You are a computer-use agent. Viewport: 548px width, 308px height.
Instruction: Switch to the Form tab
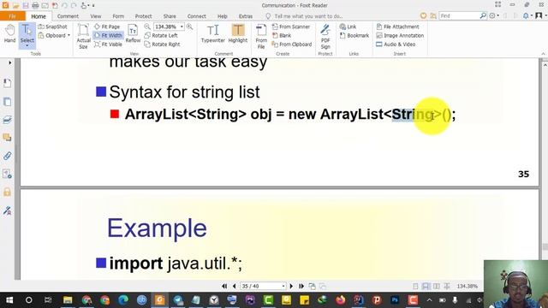(x=118, y=16)
